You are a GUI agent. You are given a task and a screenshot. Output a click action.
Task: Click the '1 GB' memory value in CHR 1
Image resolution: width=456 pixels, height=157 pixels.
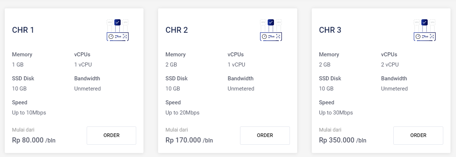[18, 65]
